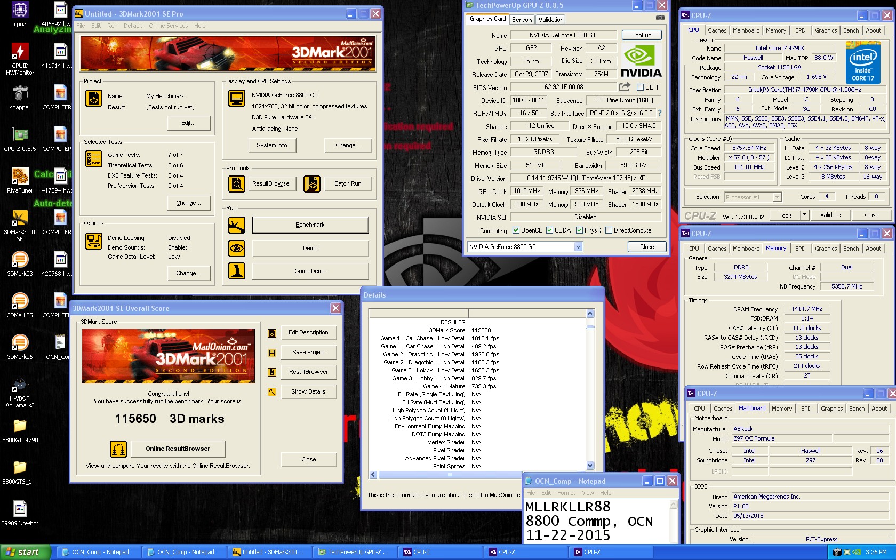Open GPU-Z.0.8.5 desktop icon

20,139
